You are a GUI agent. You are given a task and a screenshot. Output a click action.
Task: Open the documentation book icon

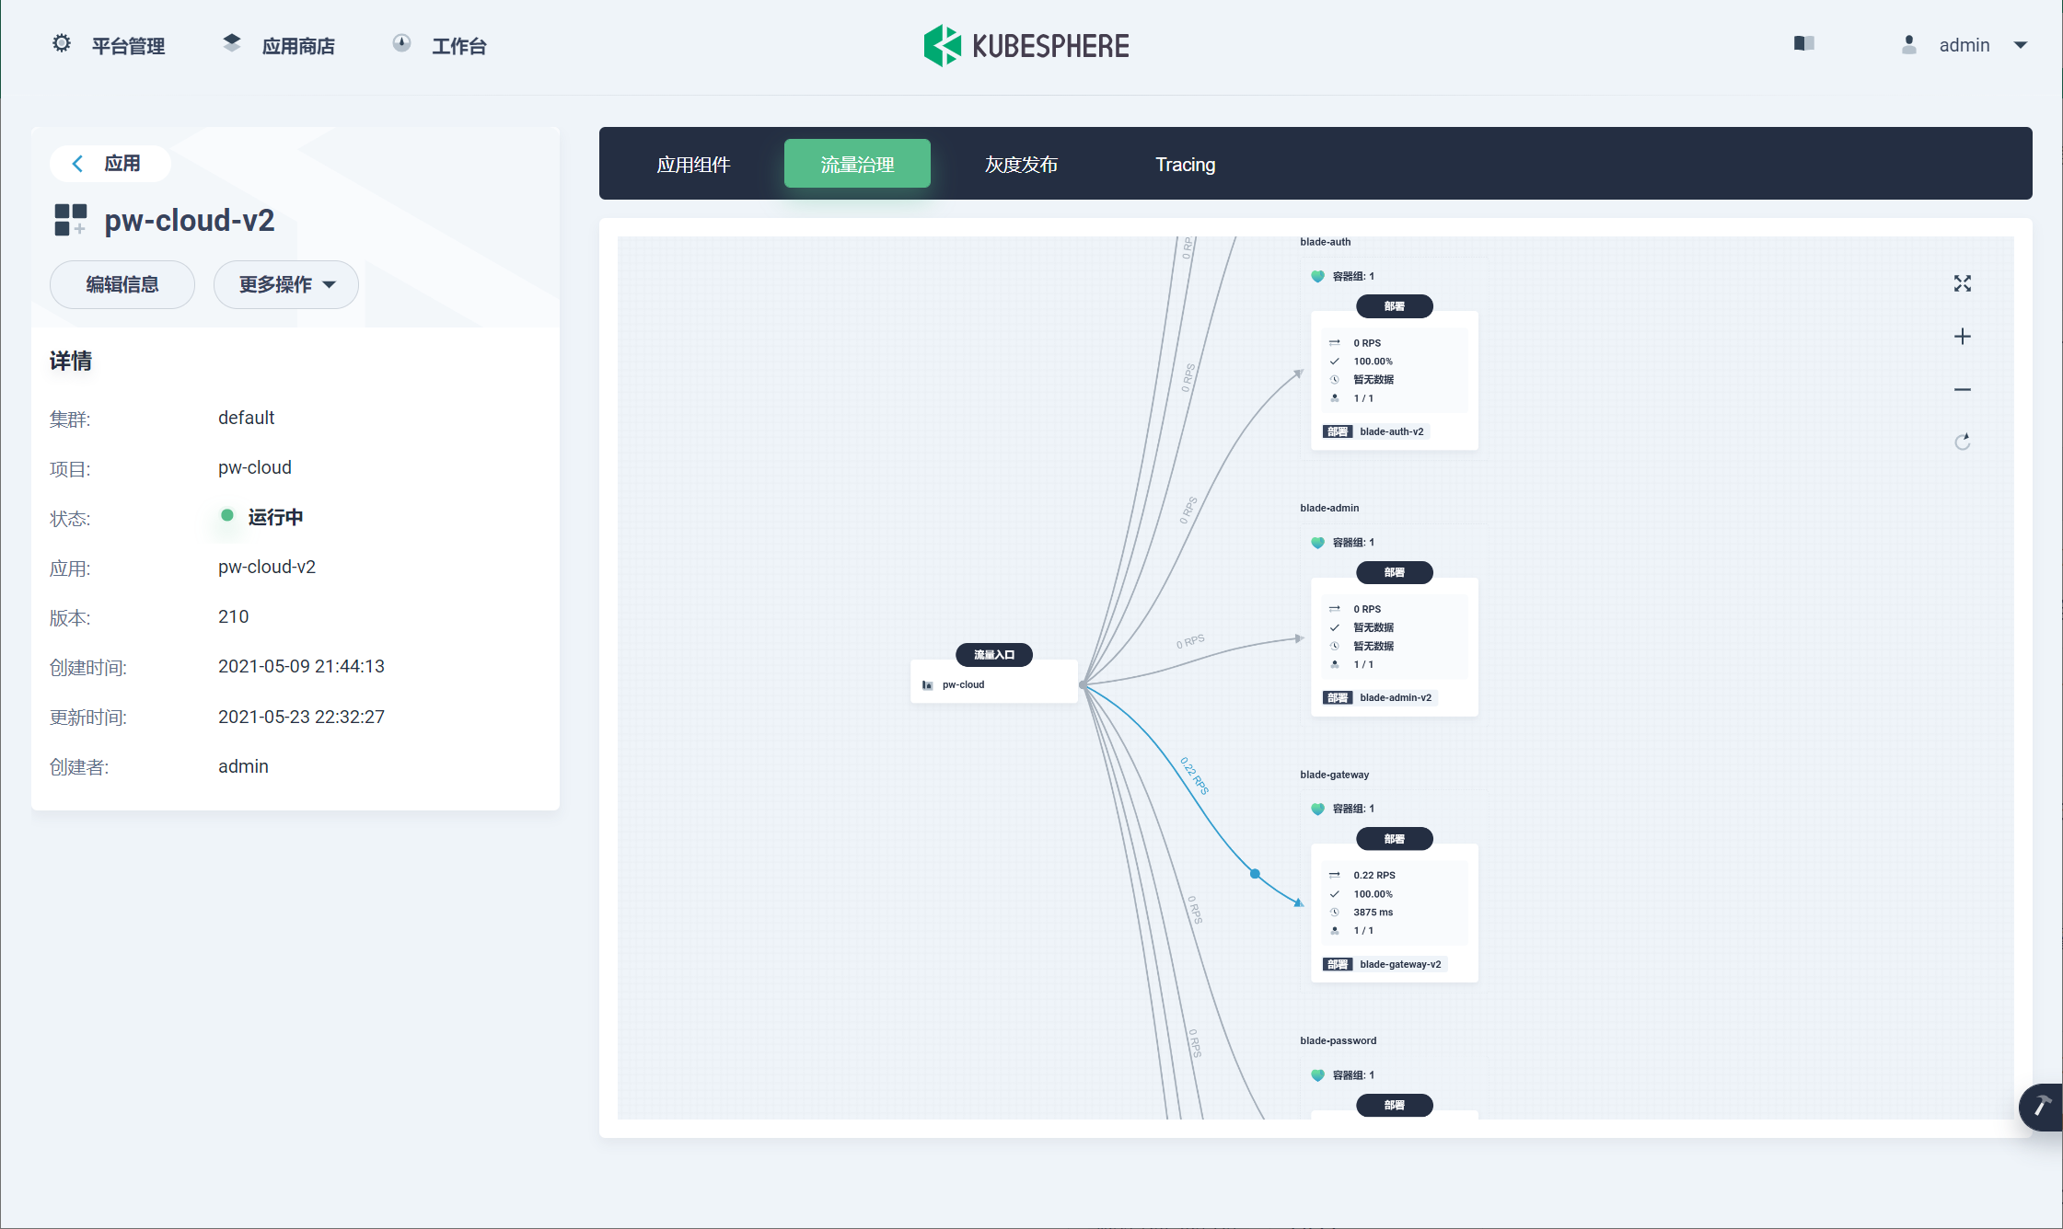[1803, 44]
